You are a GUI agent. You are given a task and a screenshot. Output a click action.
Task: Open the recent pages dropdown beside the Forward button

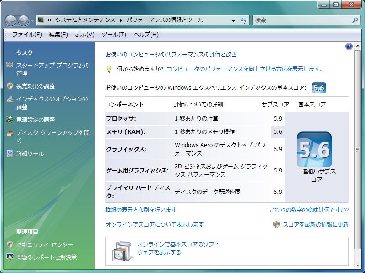coord(32,21)
